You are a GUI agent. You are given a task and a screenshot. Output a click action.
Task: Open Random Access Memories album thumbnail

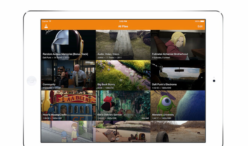coord(68,45)
